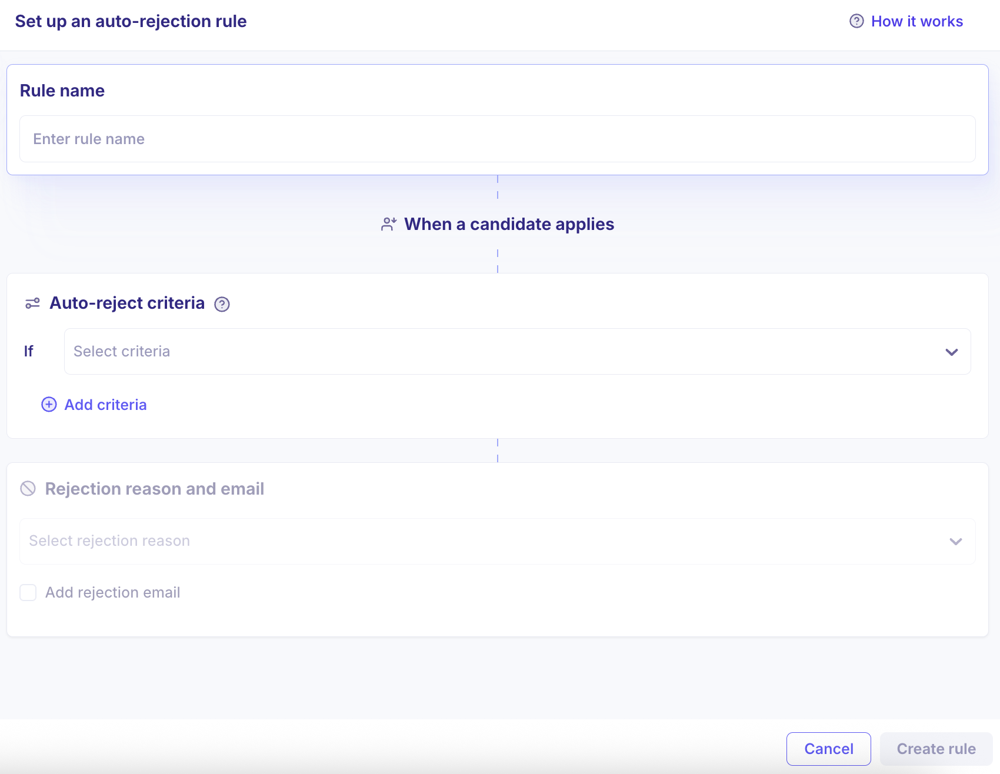This screenshot has width=1000, height=774.
Task: Open the help tooltip beside Auto-reject criteria
Action: pyautogui.click(x=222, y=304)
